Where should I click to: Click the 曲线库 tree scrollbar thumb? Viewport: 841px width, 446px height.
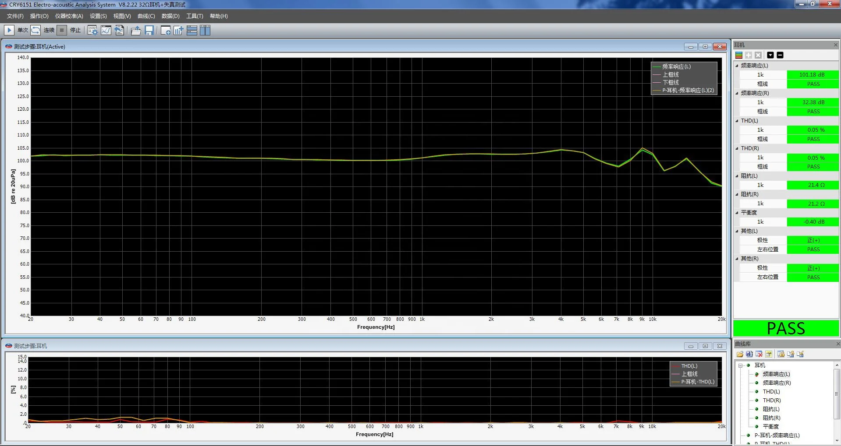point(837,394)
